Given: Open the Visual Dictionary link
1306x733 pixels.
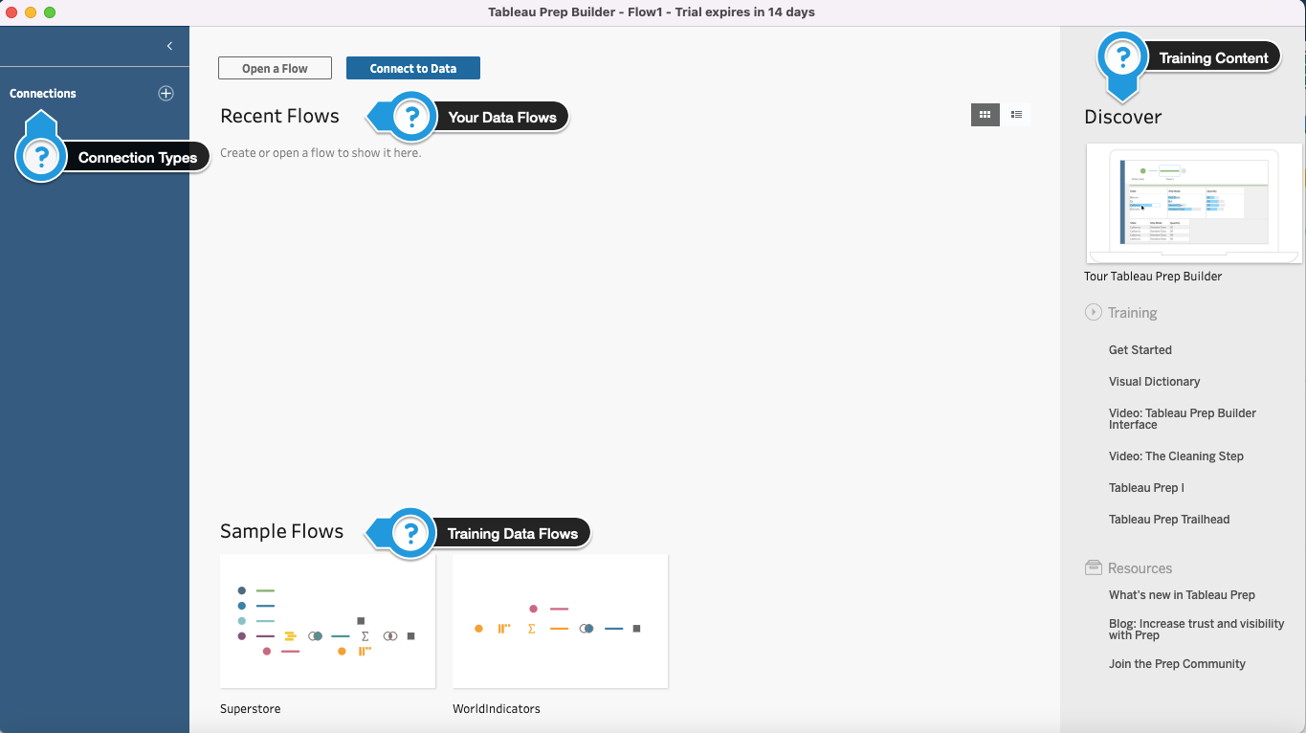Looking at the screenshot, I should pos(1154,382).
